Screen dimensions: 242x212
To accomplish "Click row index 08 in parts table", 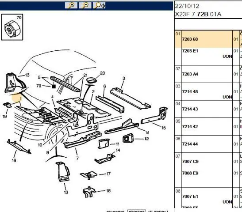I will pos(178,191).
